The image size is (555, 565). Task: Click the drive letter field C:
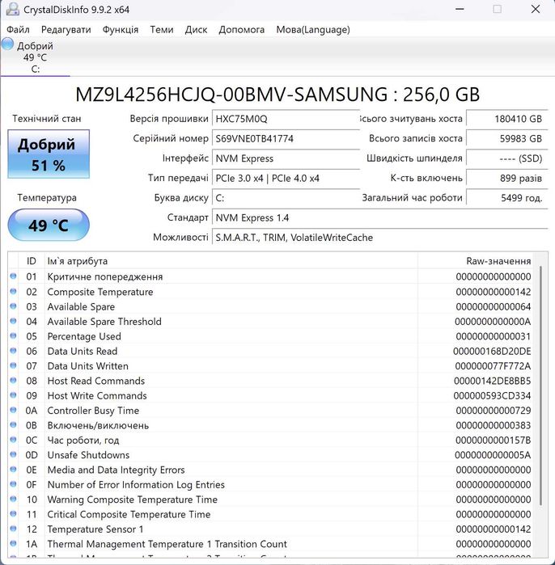286,198
